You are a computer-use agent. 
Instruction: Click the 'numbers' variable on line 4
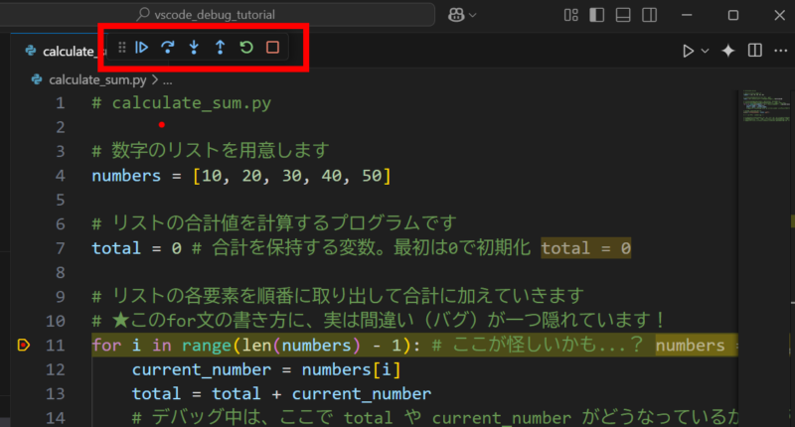pos(126,176)
